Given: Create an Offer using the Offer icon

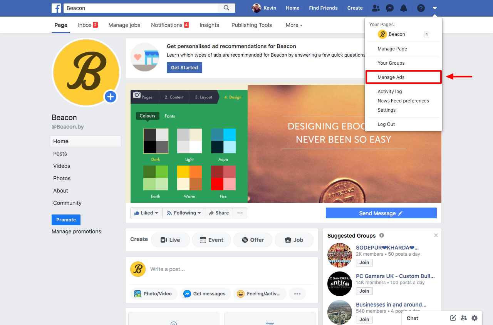Looking at the screenshot, I should (253, 240).
